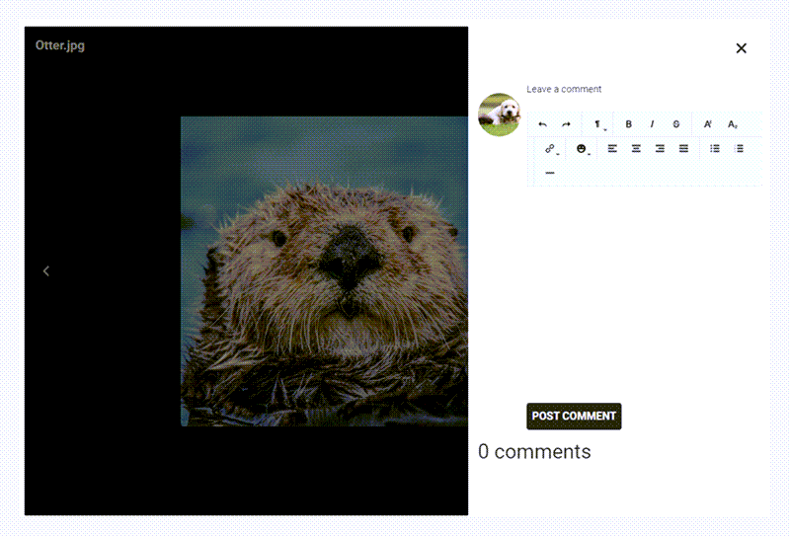Toggle italic formatting
790x536 pixels.
652,124
